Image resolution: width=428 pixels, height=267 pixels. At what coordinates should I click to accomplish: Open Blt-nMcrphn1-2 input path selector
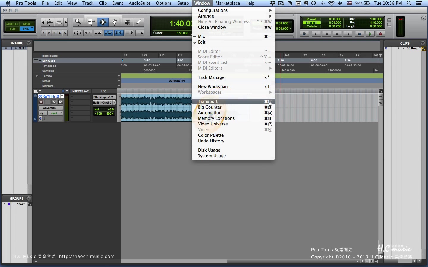[x=104, y=97]
